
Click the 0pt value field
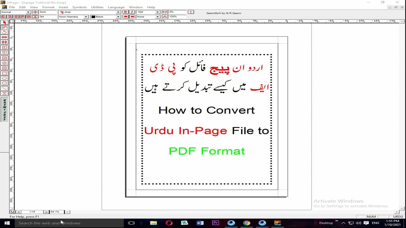point(47,16)
